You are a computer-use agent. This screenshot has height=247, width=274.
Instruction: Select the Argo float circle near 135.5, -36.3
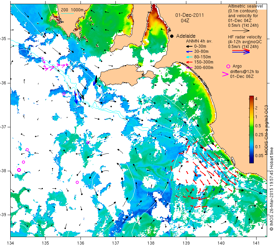click(64, 94)
